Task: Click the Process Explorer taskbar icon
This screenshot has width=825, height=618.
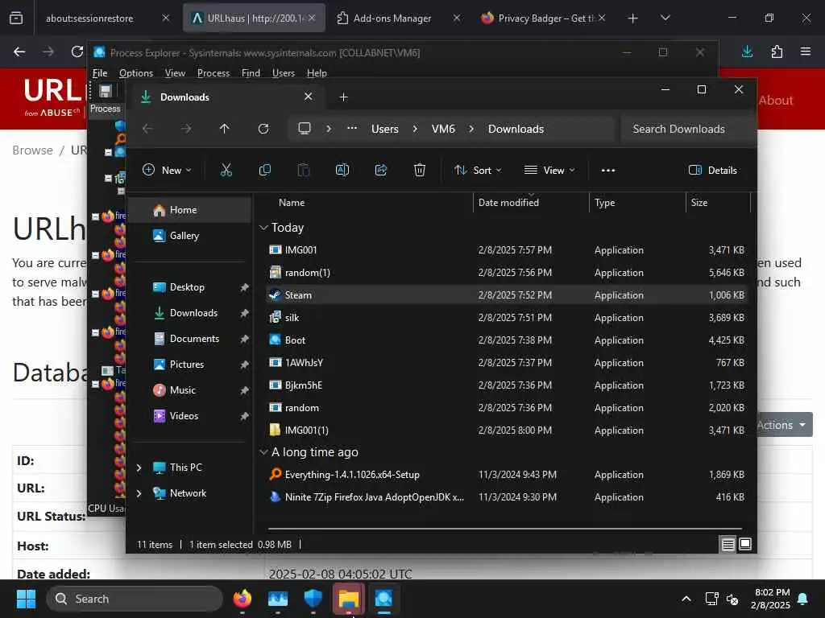Action: pyautogui.click(x=383, y=599)
